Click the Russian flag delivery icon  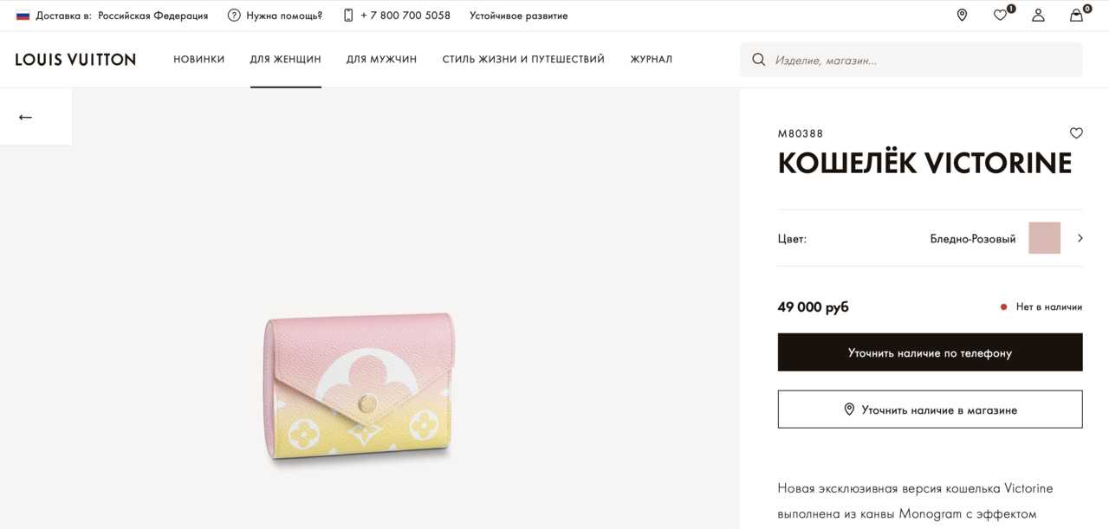[x=23, y=16]
